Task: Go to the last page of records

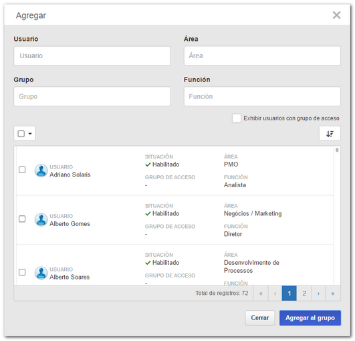Action: pos(333,294)
